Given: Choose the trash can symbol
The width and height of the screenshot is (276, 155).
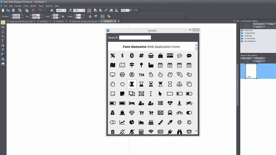Looking at the screenshot, I should [x=113, y=132].
